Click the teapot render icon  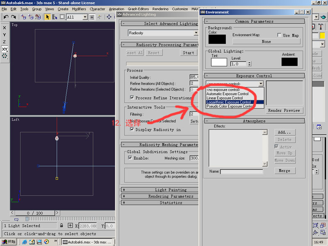tap(323, 17)
